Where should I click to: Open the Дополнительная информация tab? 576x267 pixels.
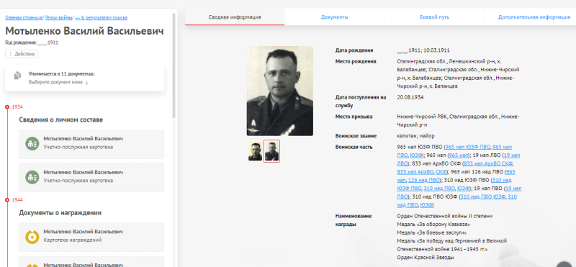[534, 17]
